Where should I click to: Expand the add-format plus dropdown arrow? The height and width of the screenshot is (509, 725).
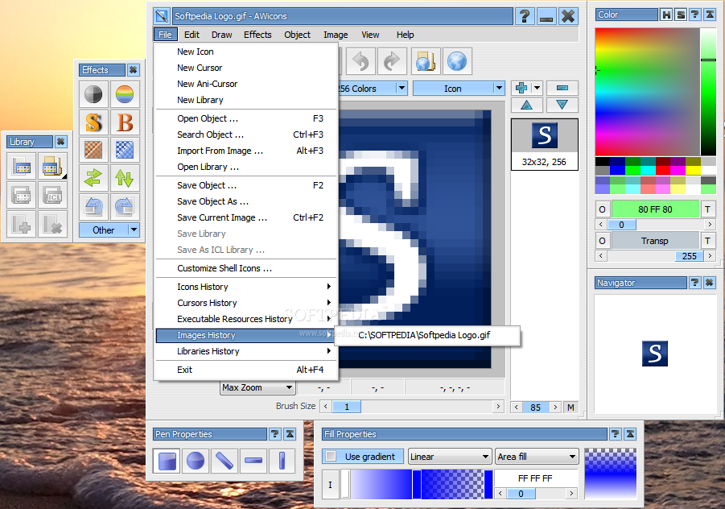(537, 88)
